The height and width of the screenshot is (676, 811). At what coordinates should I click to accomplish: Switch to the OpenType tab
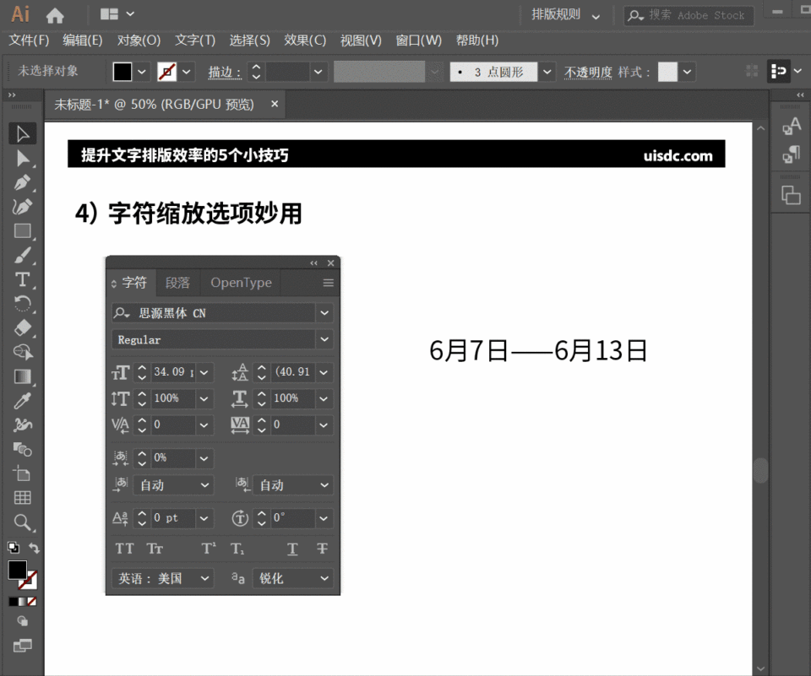coord(240,282)
